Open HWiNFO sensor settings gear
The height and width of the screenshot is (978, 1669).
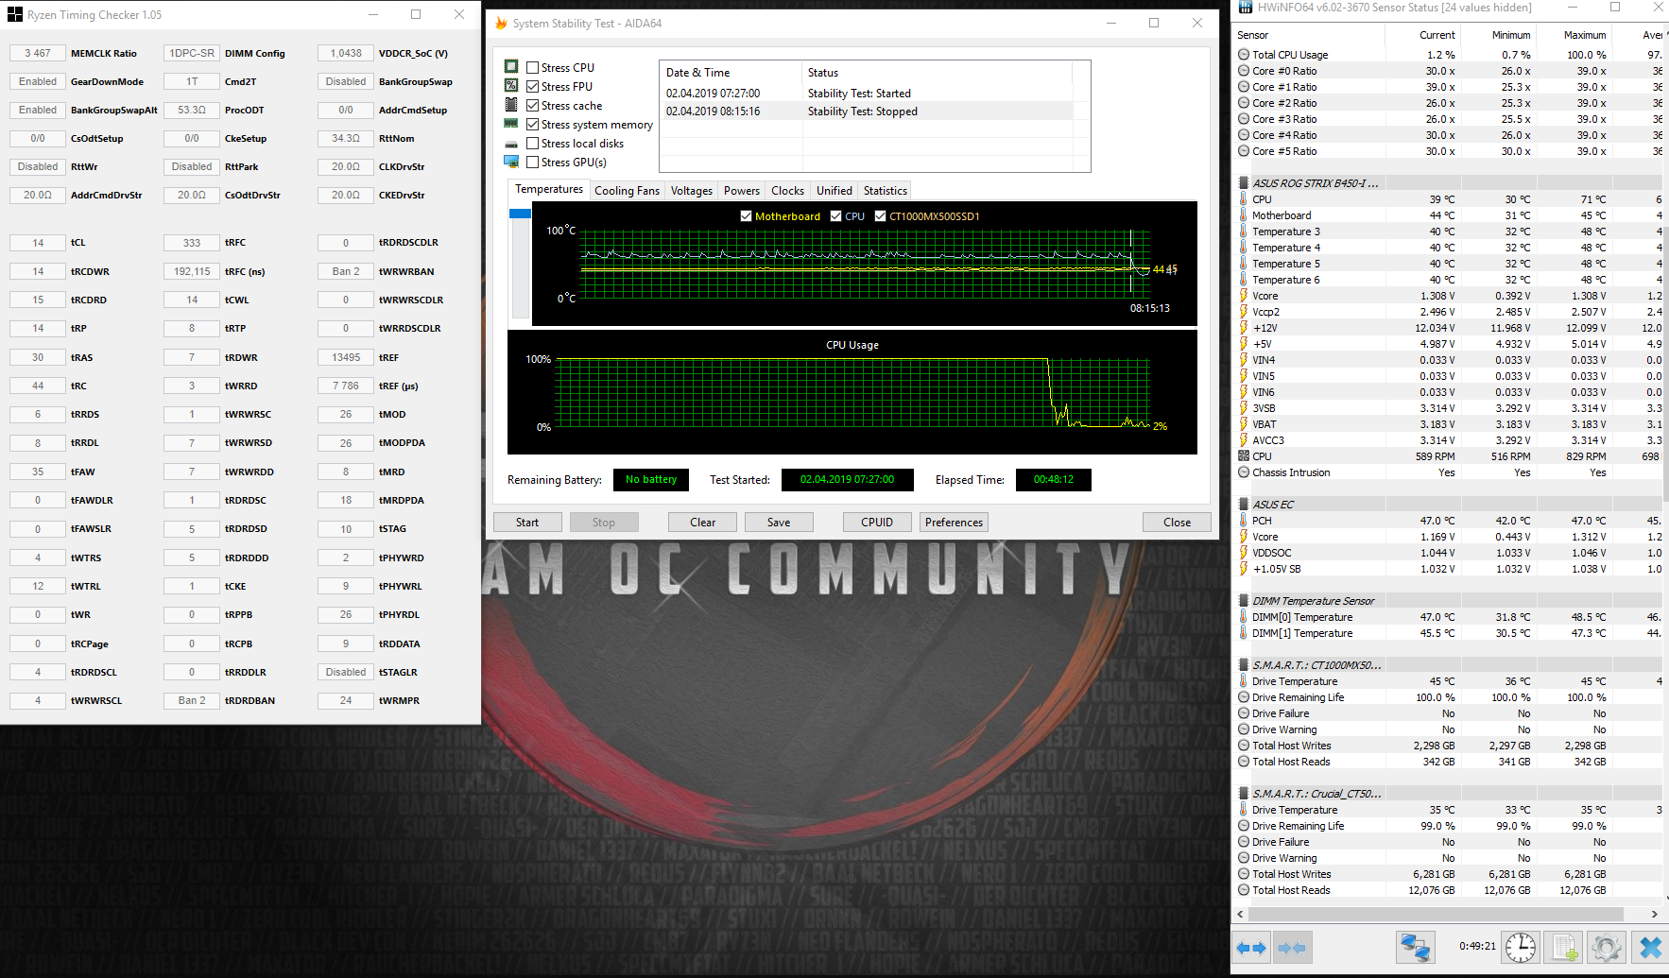[x=1607, y=947]
